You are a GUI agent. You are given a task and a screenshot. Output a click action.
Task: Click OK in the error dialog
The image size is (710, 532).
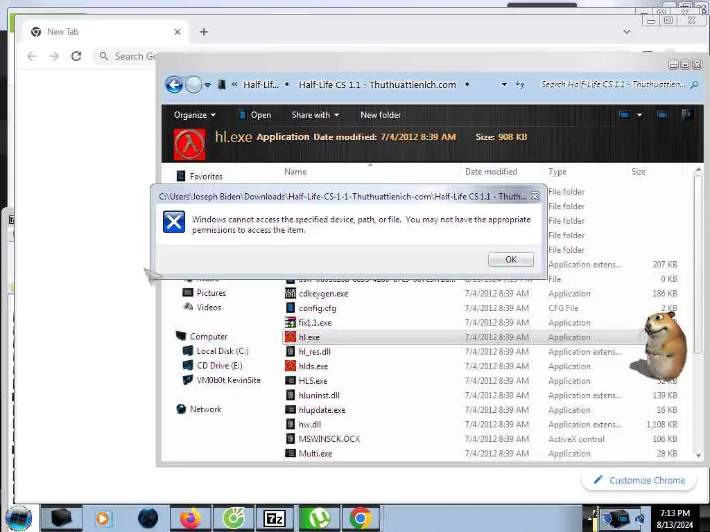[510, 259]
